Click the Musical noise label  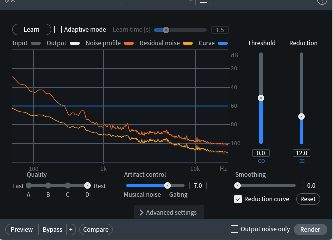point(142,195)
